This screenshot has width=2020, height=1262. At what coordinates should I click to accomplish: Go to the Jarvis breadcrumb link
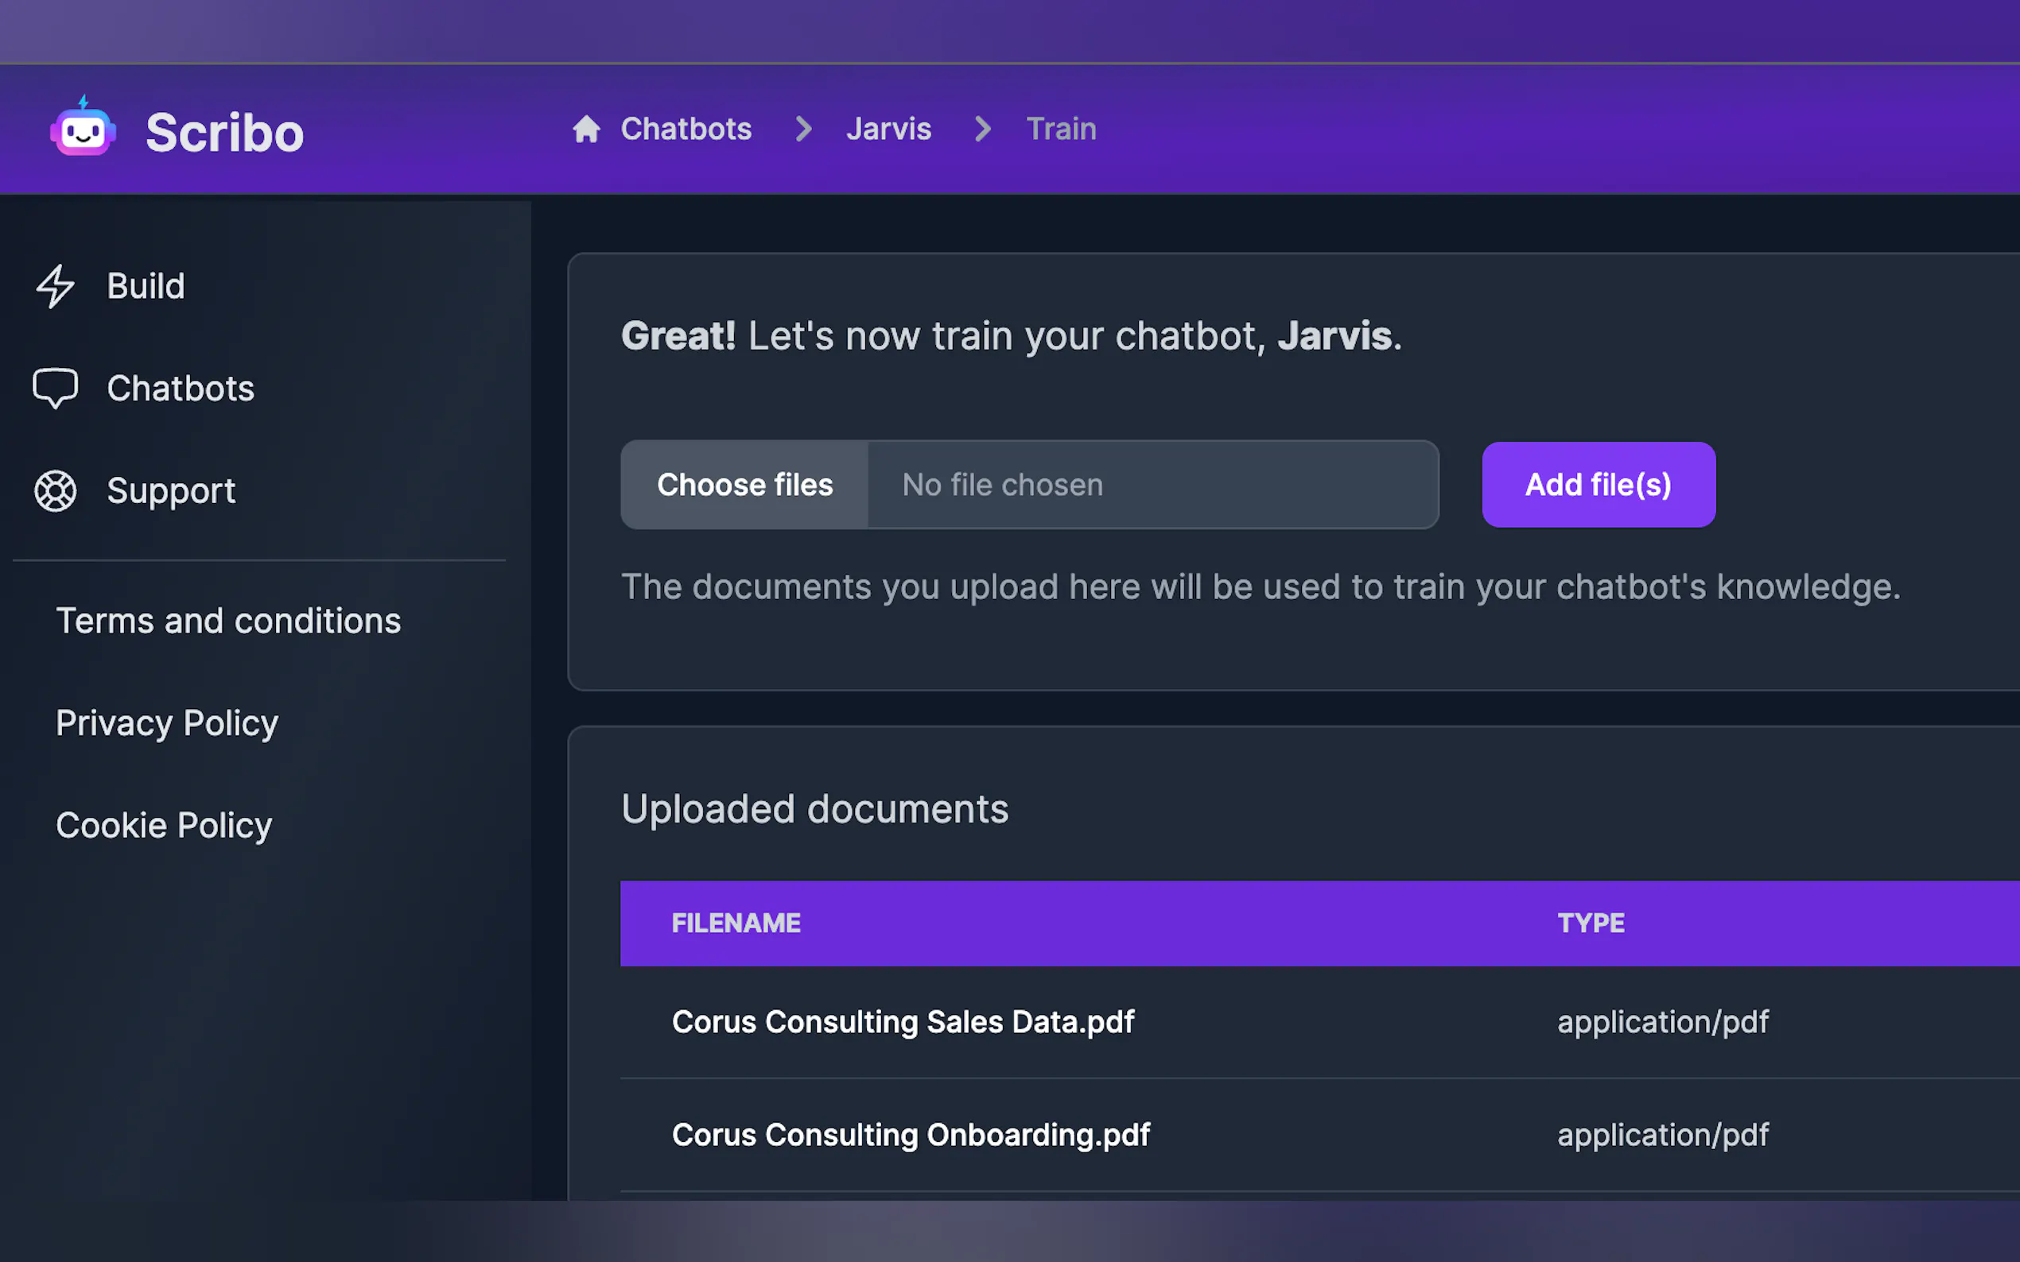point(888,130)
